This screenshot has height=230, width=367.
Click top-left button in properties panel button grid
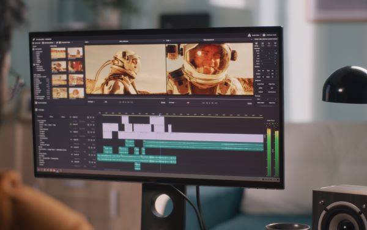pyautogui.click(x=261, y=84)
